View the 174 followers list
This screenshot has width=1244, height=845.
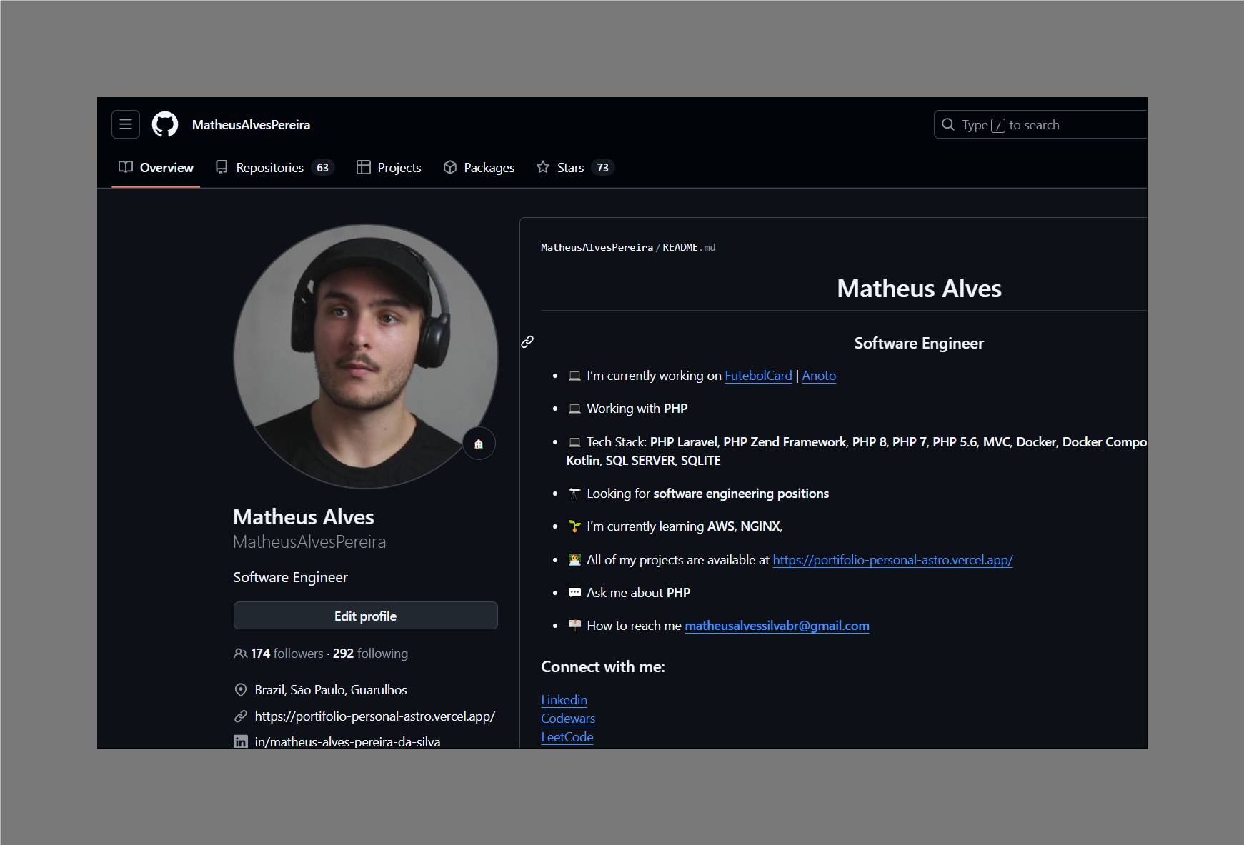[x=287, y=654]
